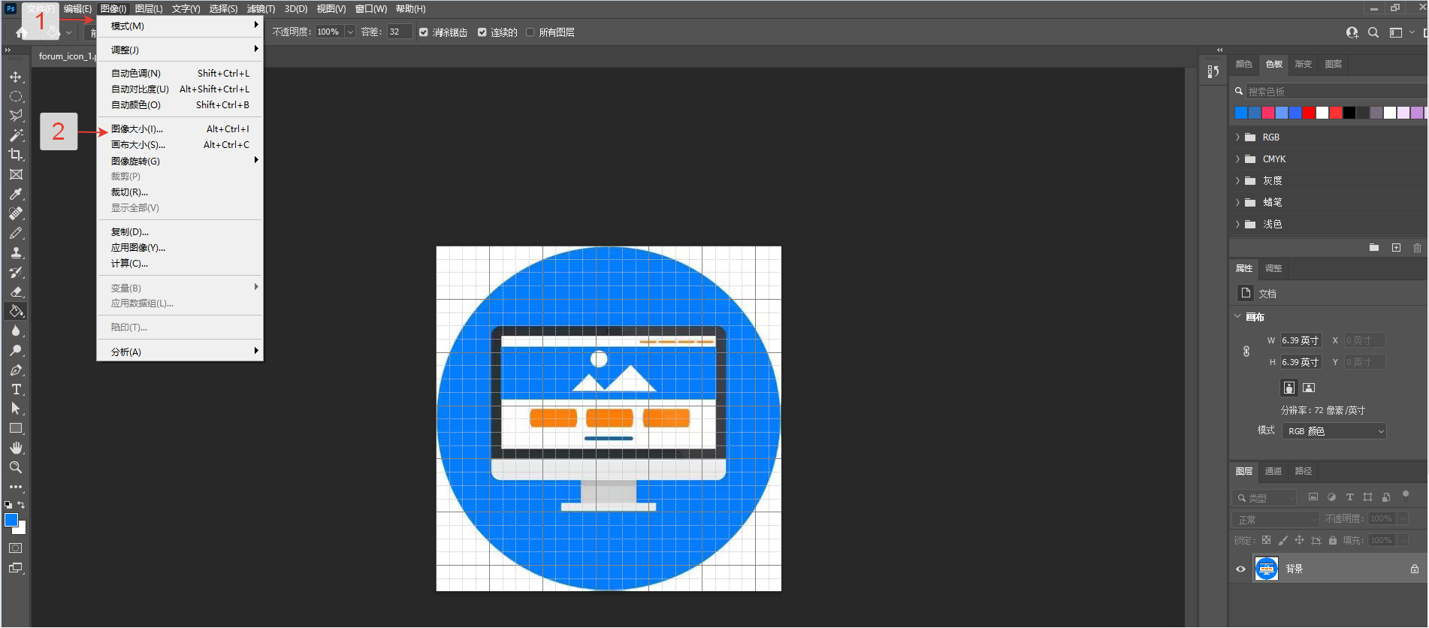Open the Edit Toolbar three-dots button

pyautogui.click(x=16, y=487)
